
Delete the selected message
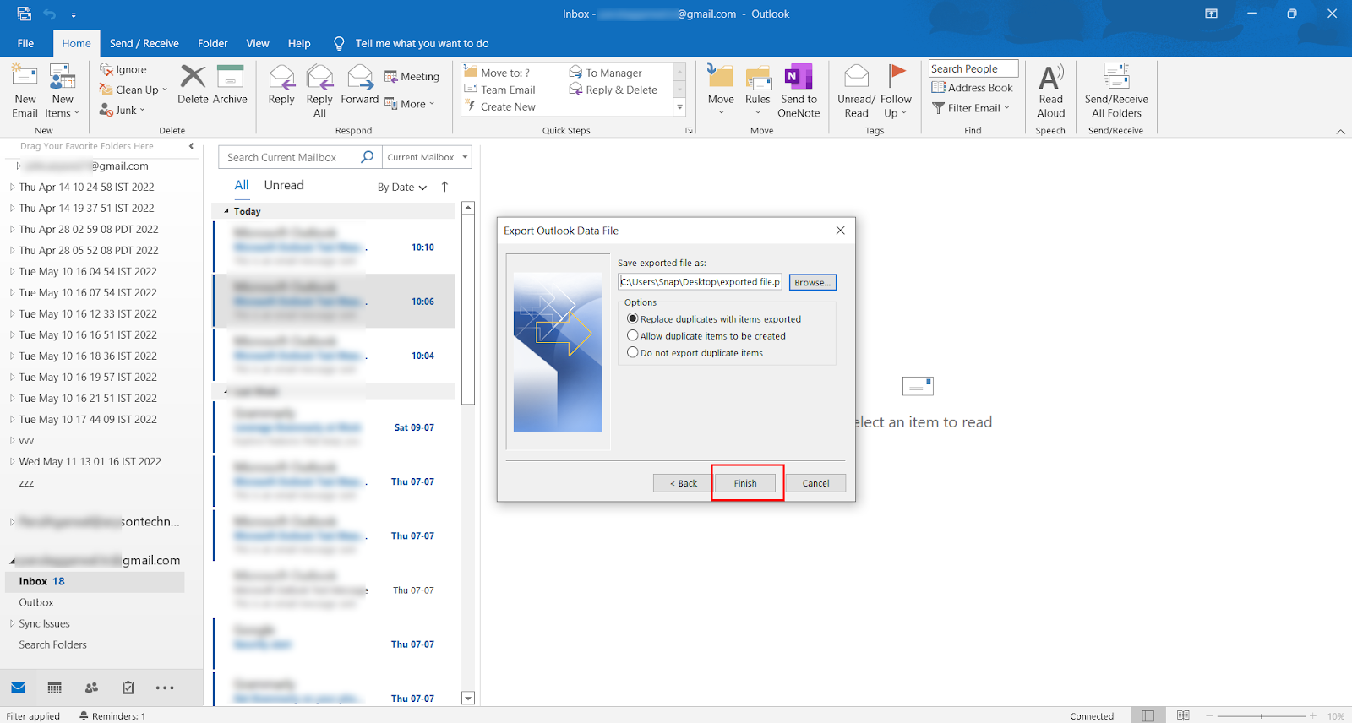coord(193,84)
